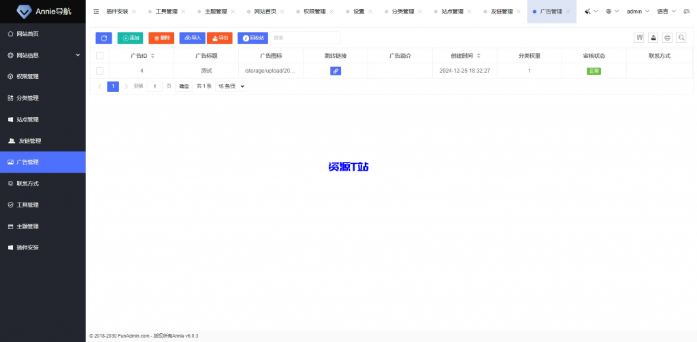Screen dimensions: 697x342
Task: Expand 网站信息 sidebar submenu
Action: pyautogui.click(x=43, y=55)
